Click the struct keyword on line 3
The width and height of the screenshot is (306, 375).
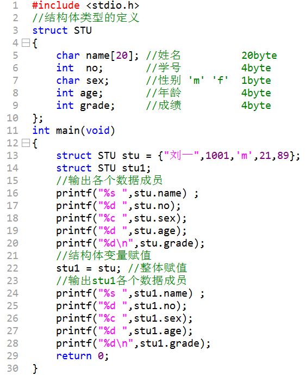pos(50,30)
